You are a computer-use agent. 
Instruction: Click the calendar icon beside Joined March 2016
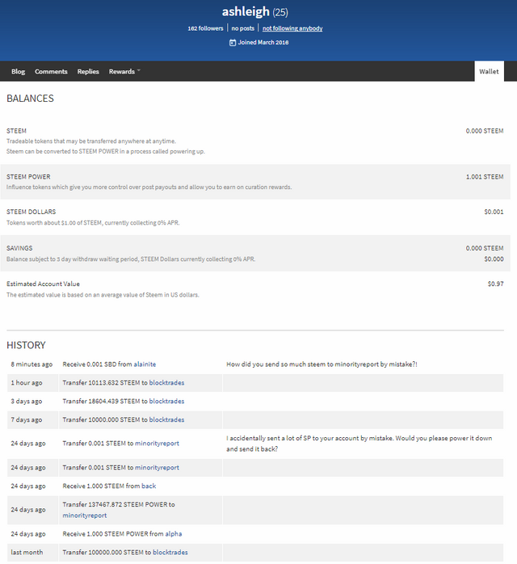[233, 43]
